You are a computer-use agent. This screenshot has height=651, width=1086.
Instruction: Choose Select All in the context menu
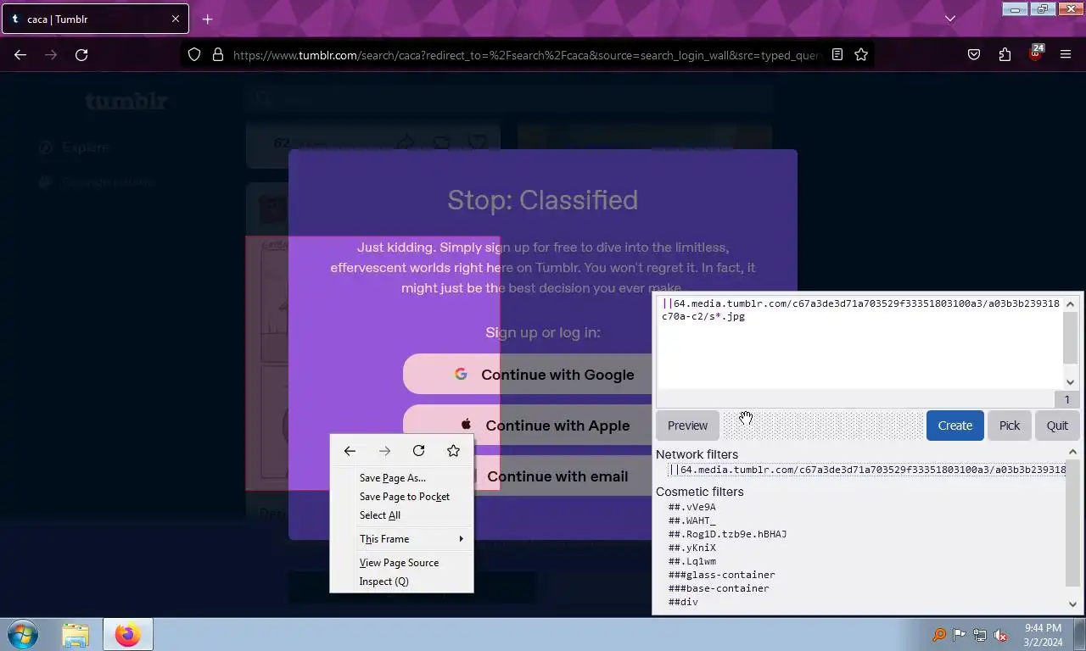(x=401, y=515)
